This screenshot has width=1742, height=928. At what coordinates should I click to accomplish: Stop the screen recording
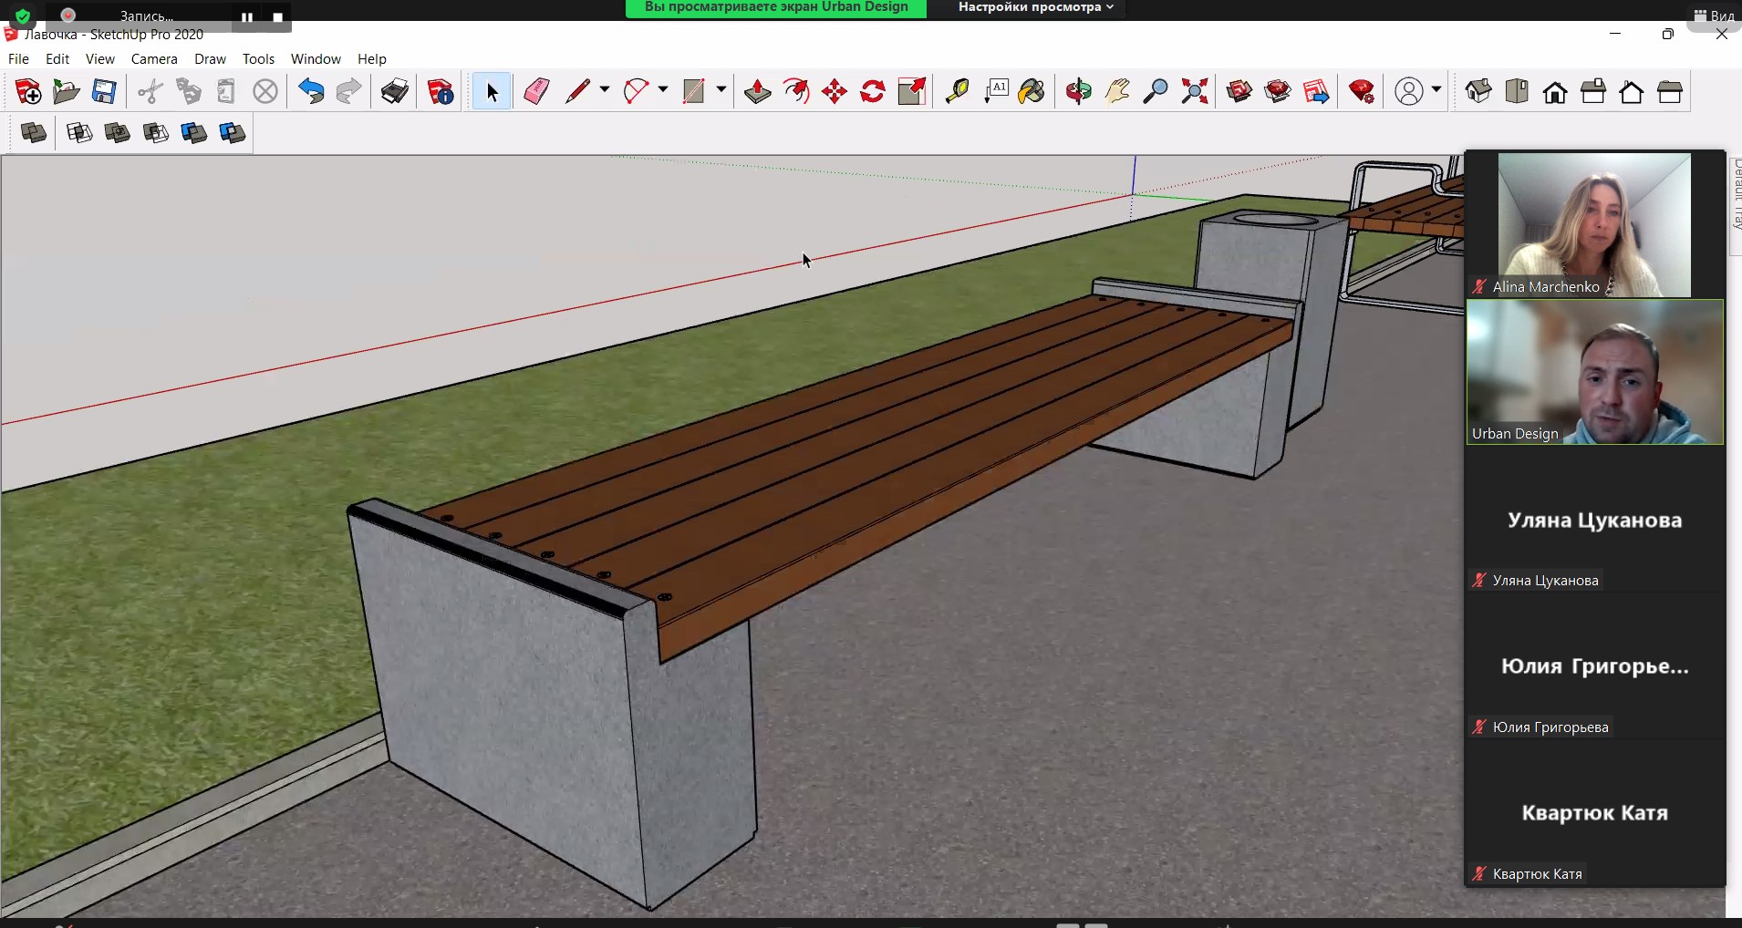pos(277,17)
